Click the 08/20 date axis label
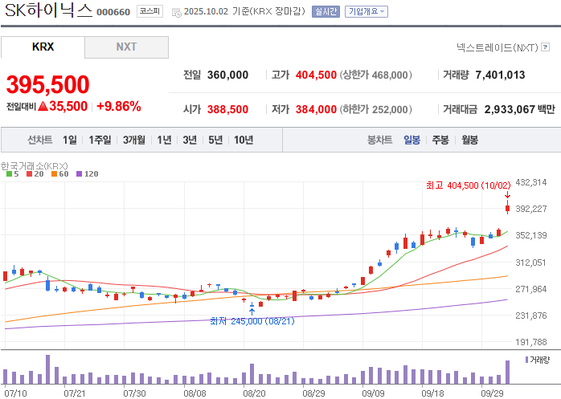Screen dimensions: 561x399 pyautogui.click(x=254, y=393)
